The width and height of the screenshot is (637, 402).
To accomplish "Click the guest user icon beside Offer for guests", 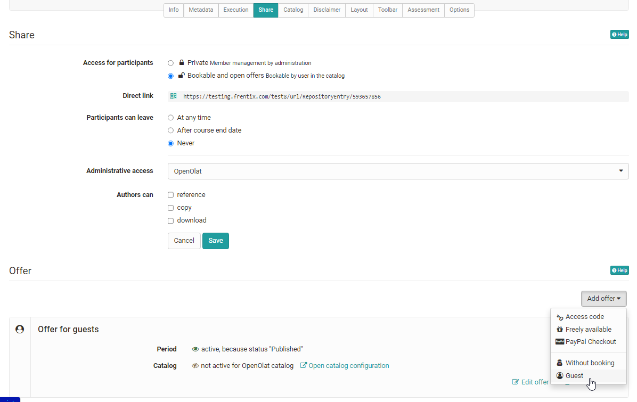I will point(20,329).
